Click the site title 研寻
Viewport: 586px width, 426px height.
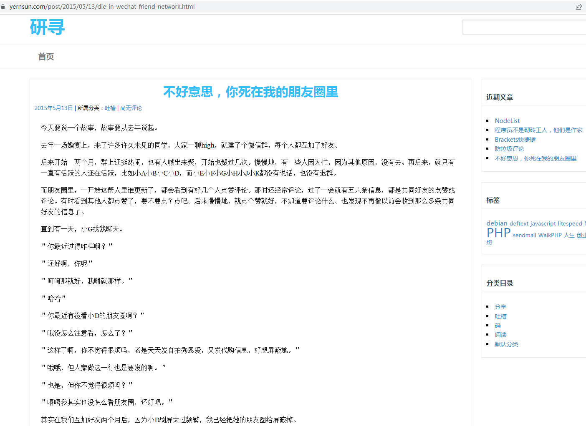click(x=46, y=28)
